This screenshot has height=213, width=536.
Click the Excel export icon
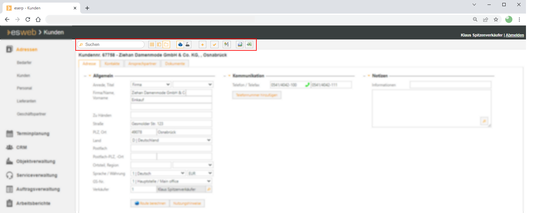point(249,45)
